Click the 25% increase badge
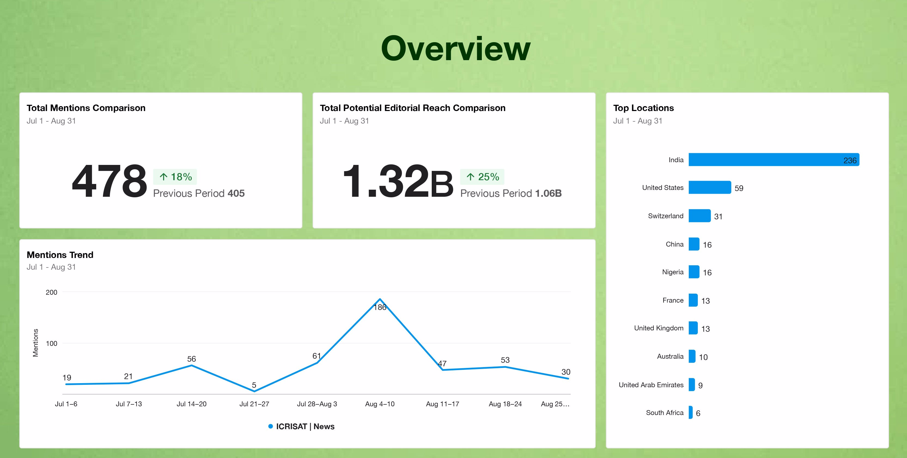Image resolution: width=907 pixels, height=458 pixels. tap(482, 177)
